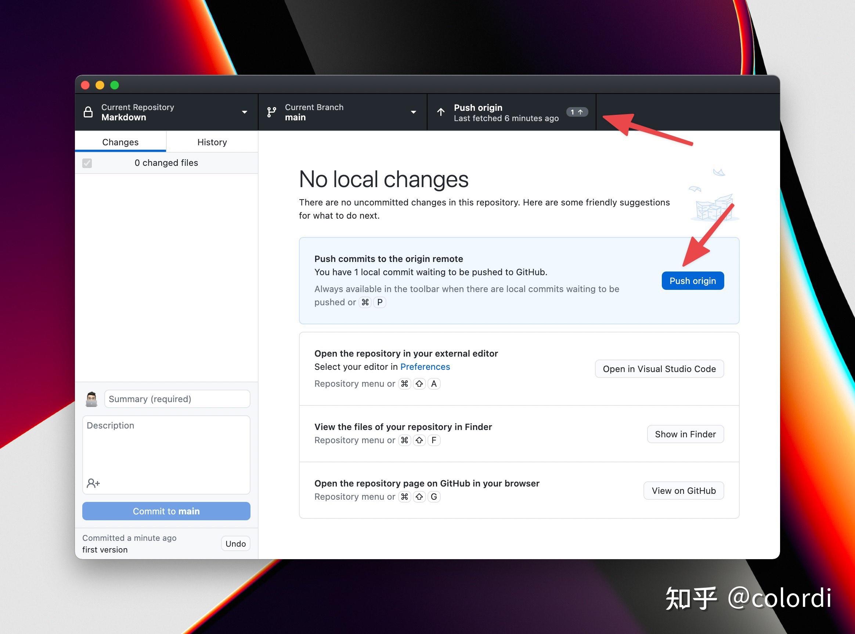The image size is (855, 634).
Task: Open the Preferences link
Action: pos(425,367)
